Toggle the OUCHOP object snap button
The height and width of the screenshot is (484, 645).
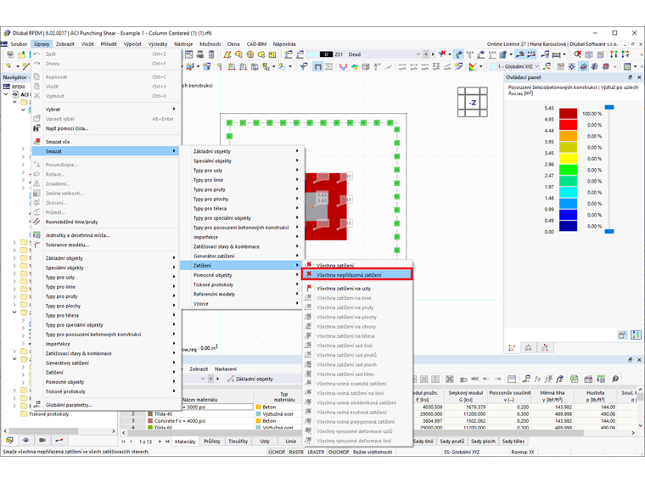339,452
